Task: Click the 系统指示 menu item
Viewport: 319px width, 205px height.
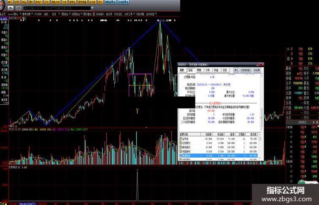Action: tap(100, 14)
